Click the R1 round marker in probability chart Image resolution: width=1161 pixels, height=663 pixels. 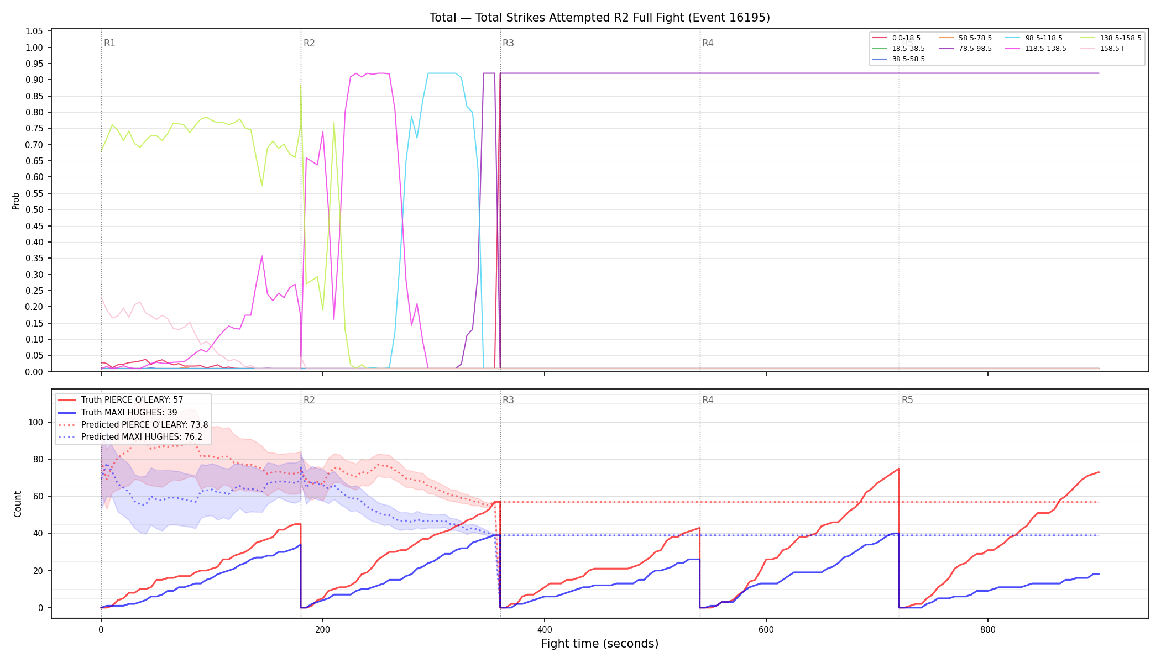click(109, 43)
